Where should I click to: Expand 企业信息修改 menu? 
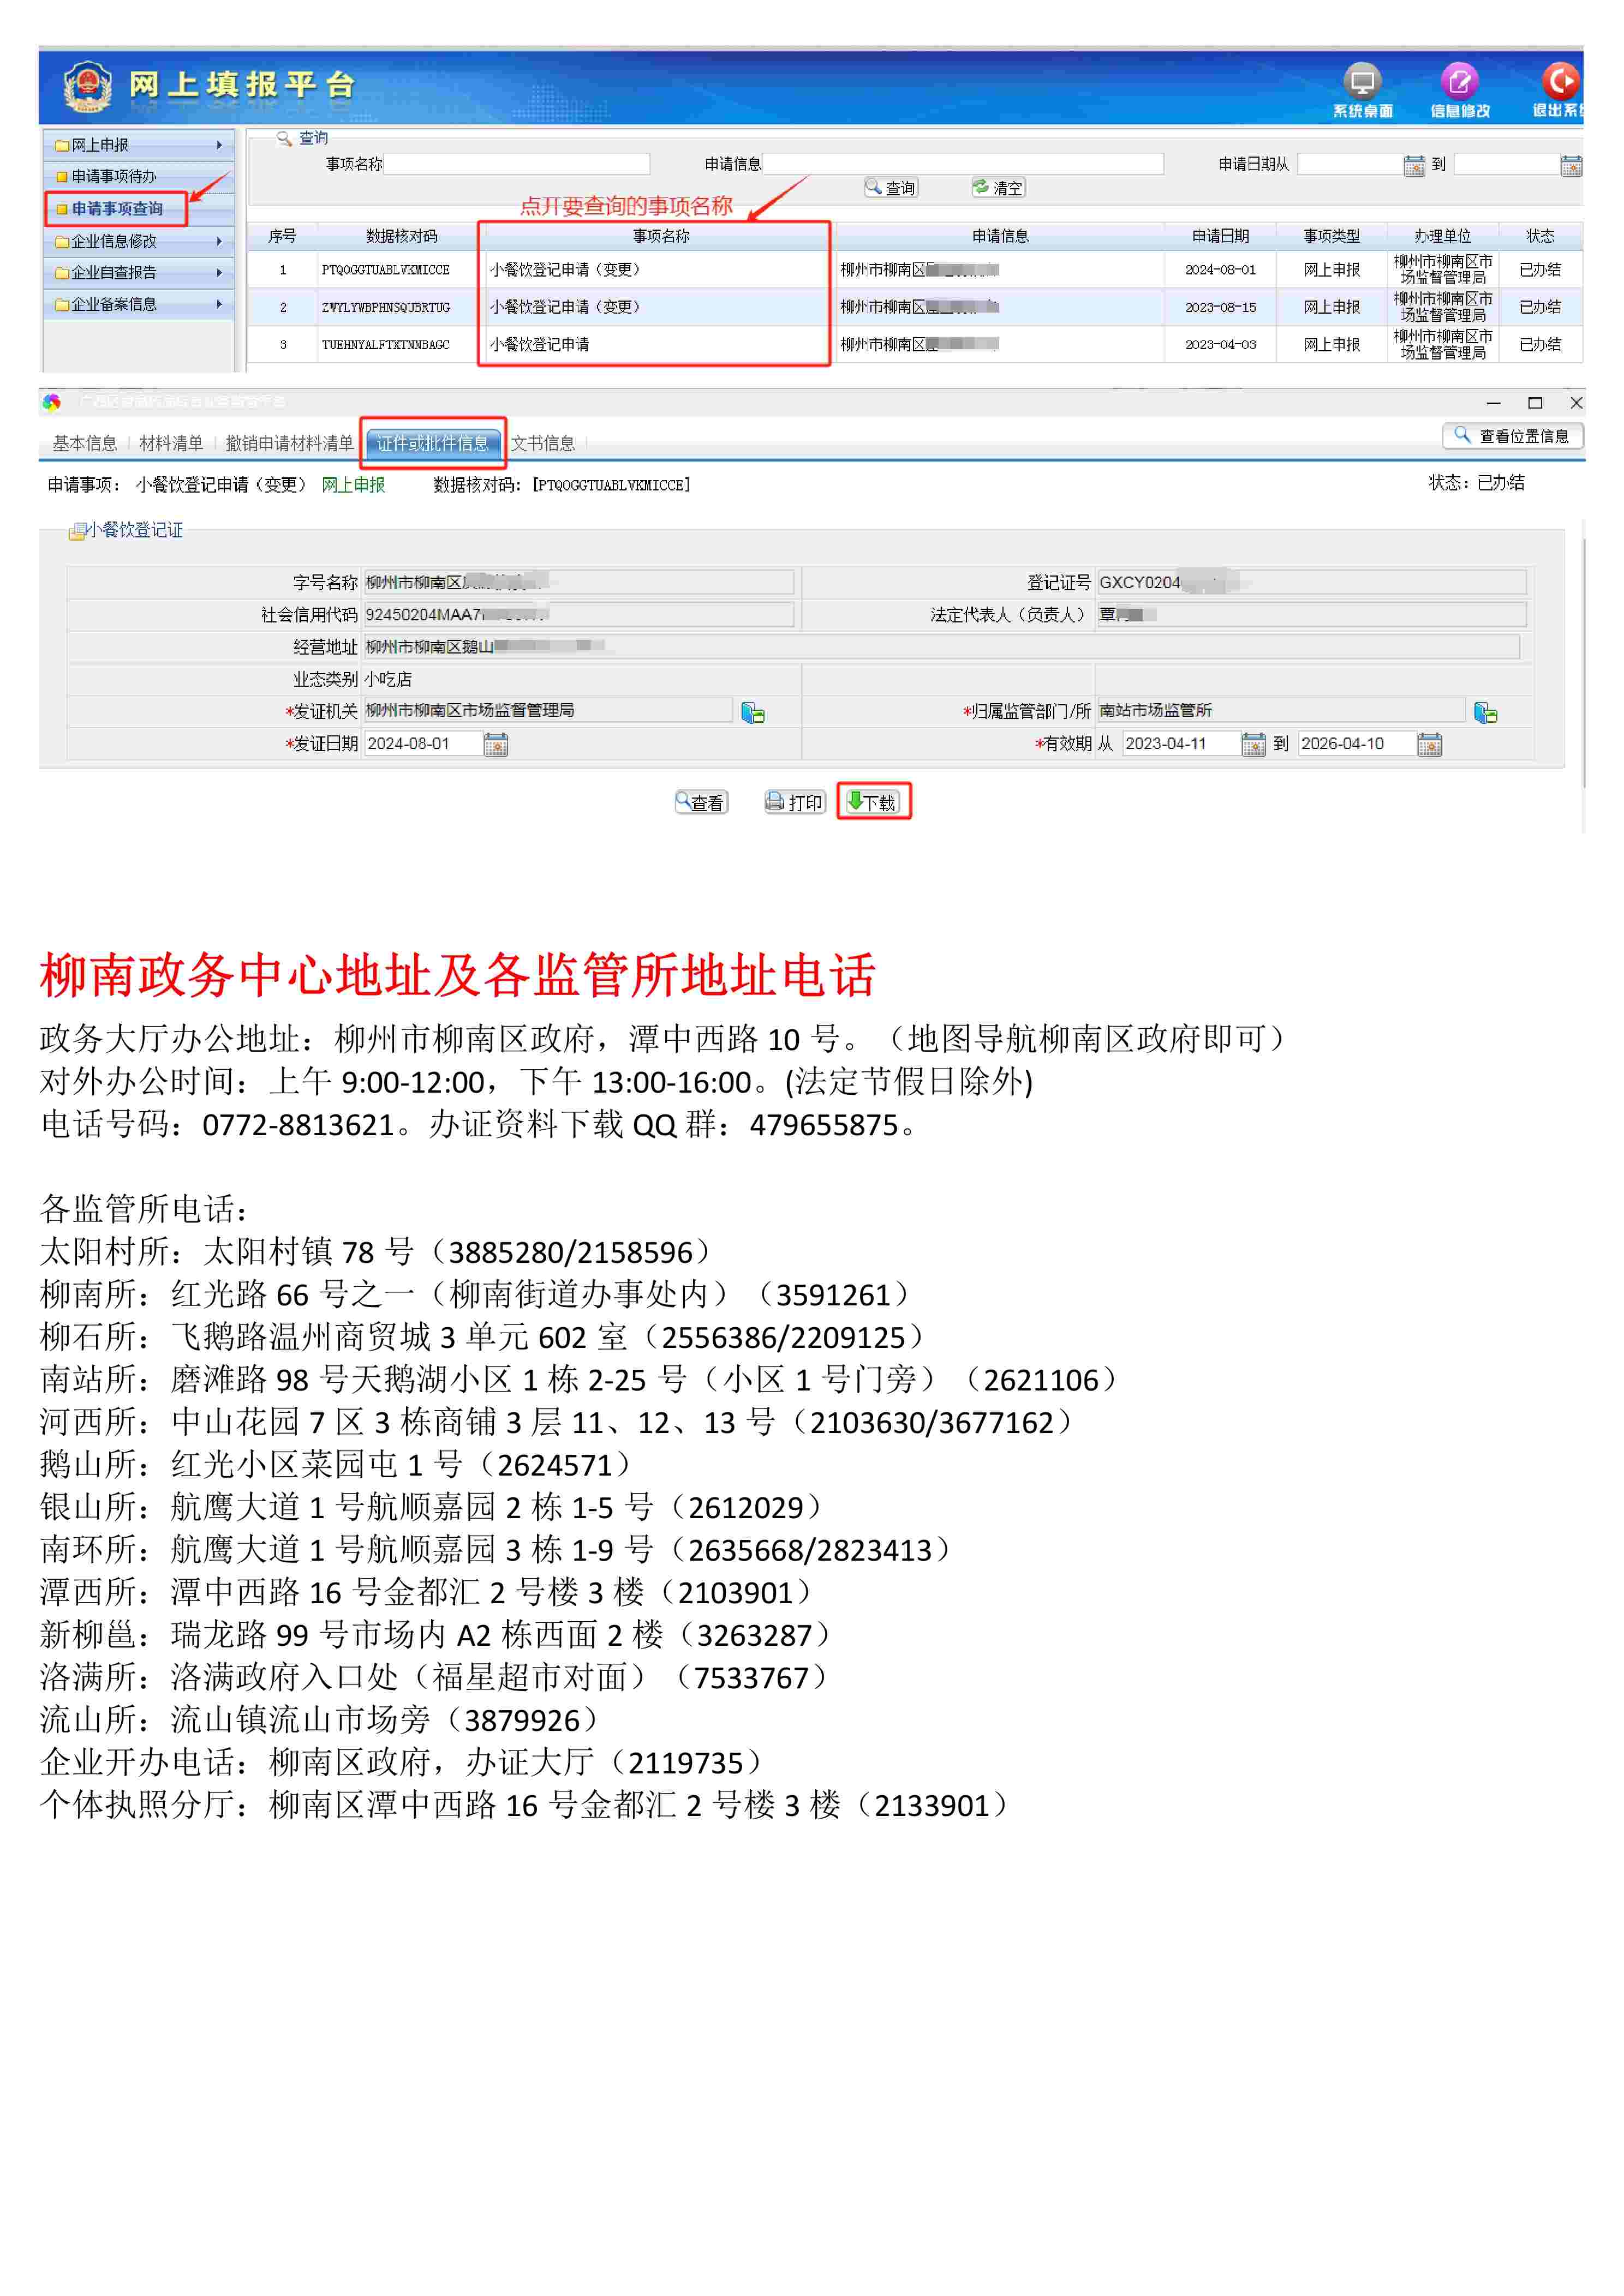(138, 241)
